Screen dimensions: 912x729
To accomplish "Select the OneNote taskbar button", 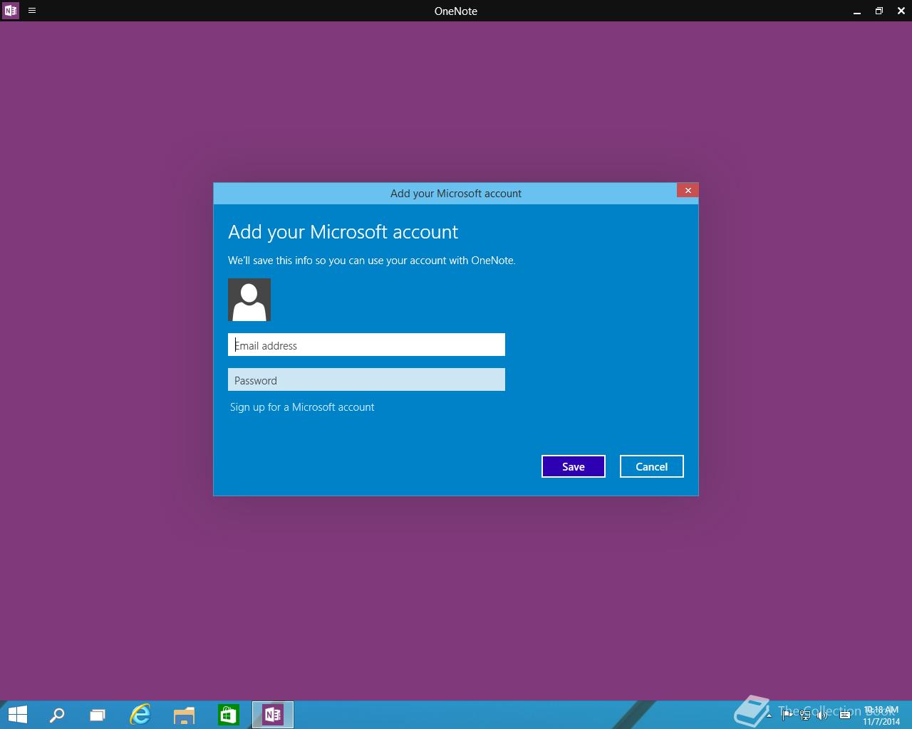I will 273,715.
